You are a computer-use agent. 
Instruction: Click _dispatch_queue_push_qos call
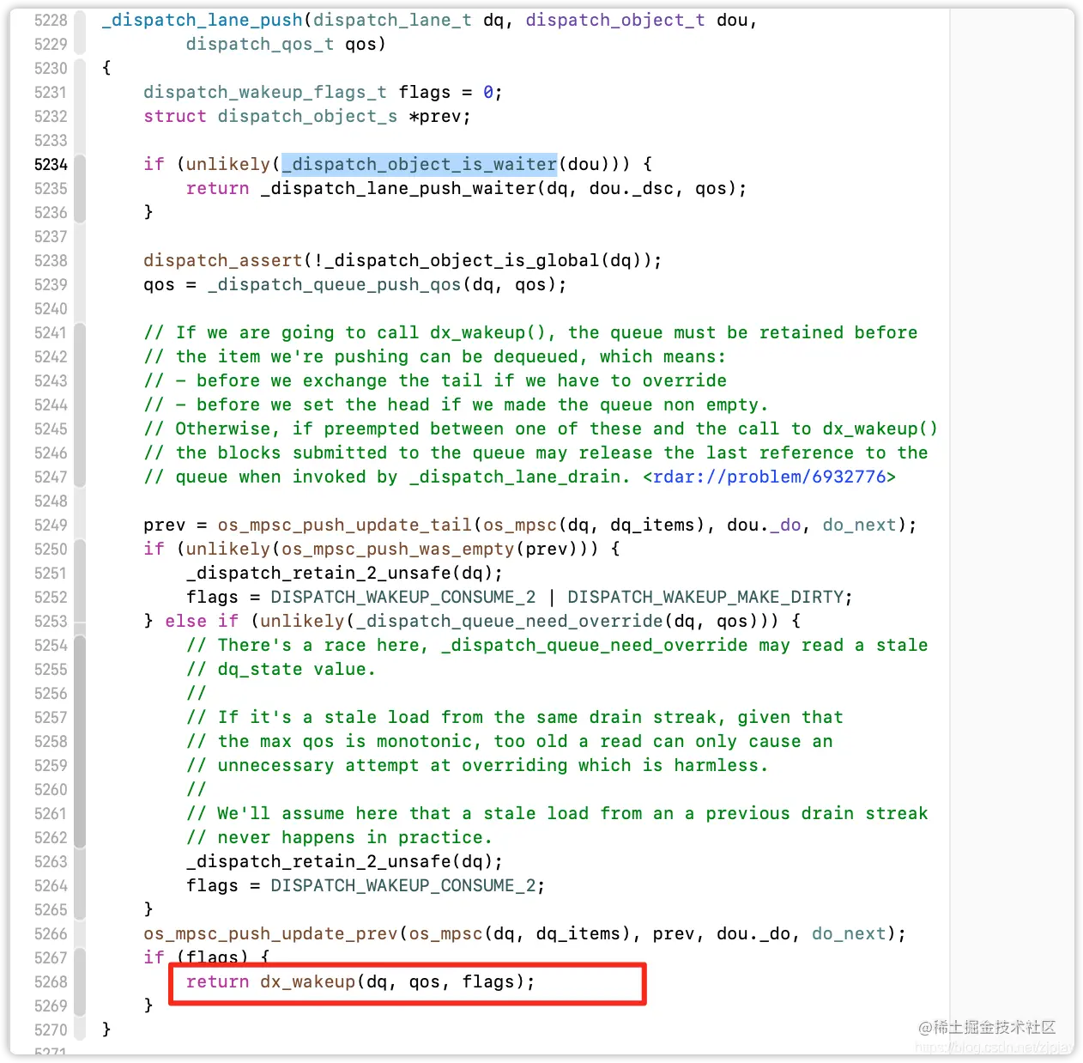335,284
